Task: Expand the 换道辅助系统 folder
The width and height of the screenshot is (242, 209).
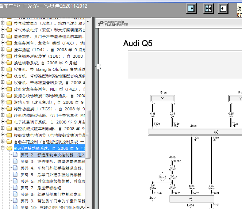Action: [3, 62]
